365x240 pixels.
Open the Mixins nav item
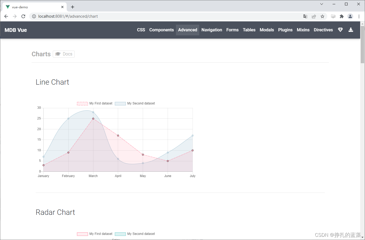303,30
